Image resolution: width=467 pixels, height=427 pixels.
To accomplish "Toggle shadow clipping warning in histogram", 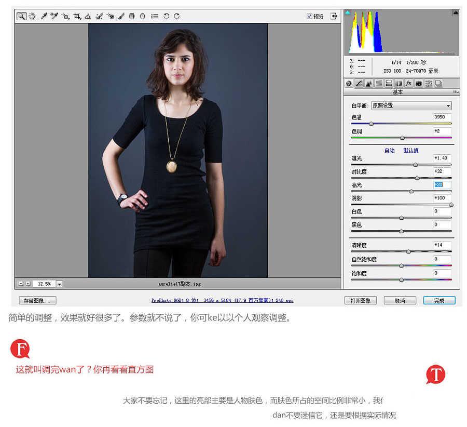I will (x=347, y=12).
